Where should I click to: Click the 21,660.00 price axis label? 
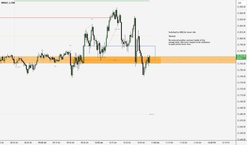coord(241,127)
